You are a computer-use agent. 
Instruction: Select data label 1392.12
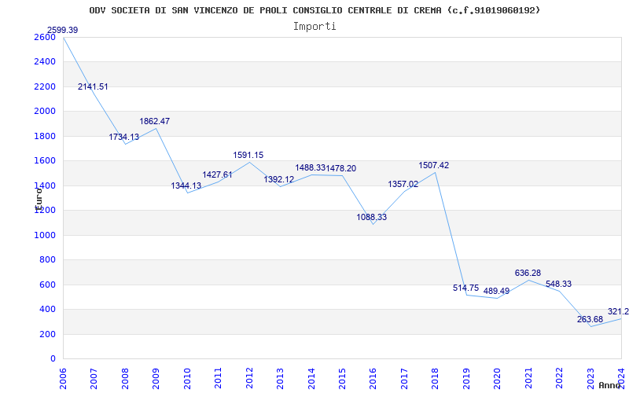[x=279, y=180]
